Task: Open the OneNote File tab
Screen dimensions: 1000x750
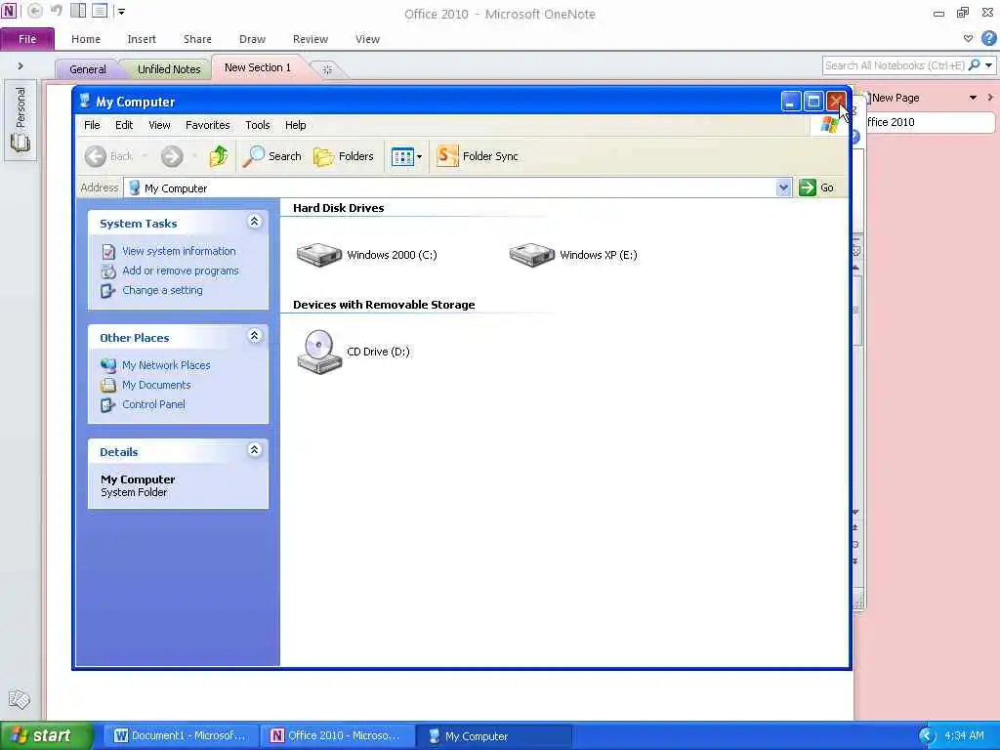Action: [27, 39]
